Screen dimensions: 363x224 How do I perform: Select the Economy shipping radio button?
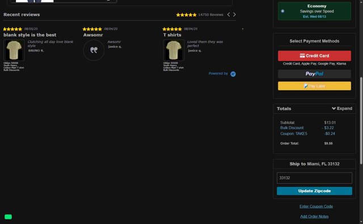tap(282, 11)
